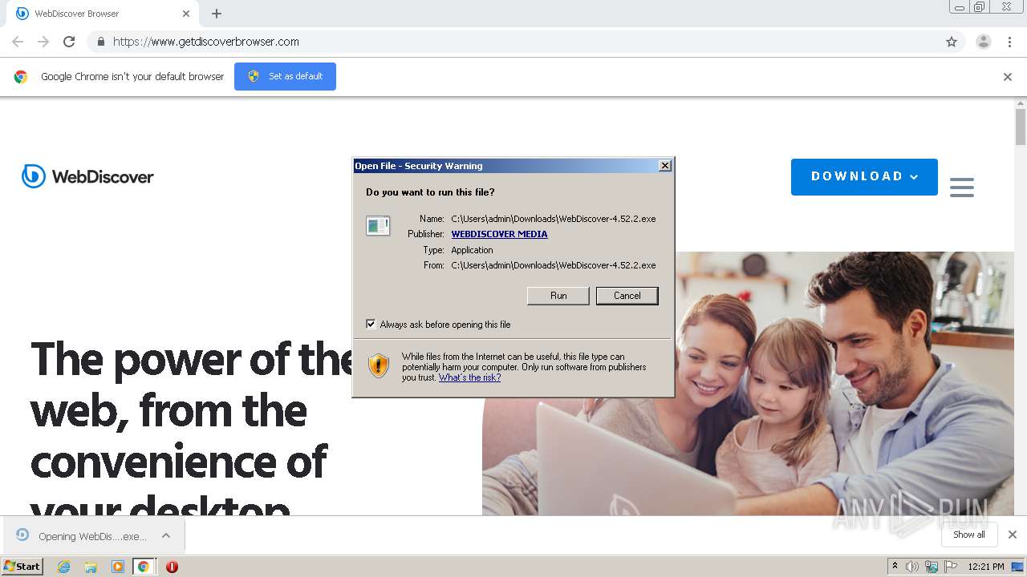Close the Security Warning dialog
The image size is (1027, 577).
[665, 166]
